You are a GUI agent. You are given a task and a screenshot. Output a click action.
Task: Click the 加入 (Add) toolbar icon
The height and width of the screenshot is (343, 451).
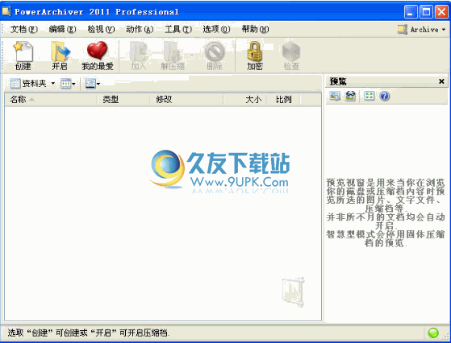pos(139,56)
